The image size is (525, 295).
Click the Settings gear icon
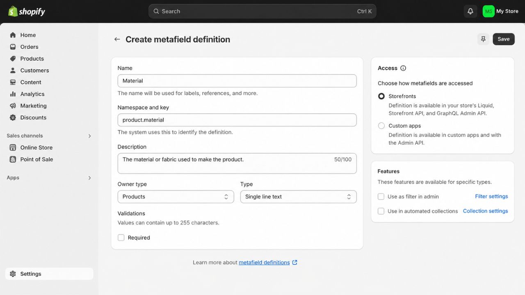pos(13,274)
